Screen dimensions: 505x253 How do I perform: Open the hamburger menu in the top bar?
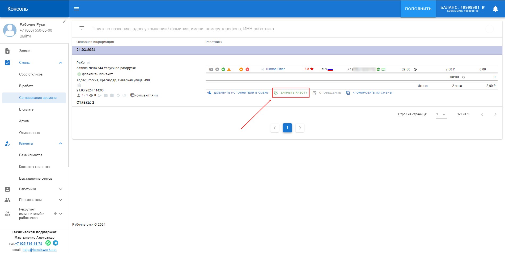[x=77, y=9]
